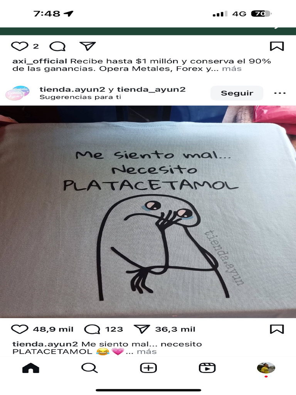
Task: Share the axi_official ad post
Action: [87, 46]
